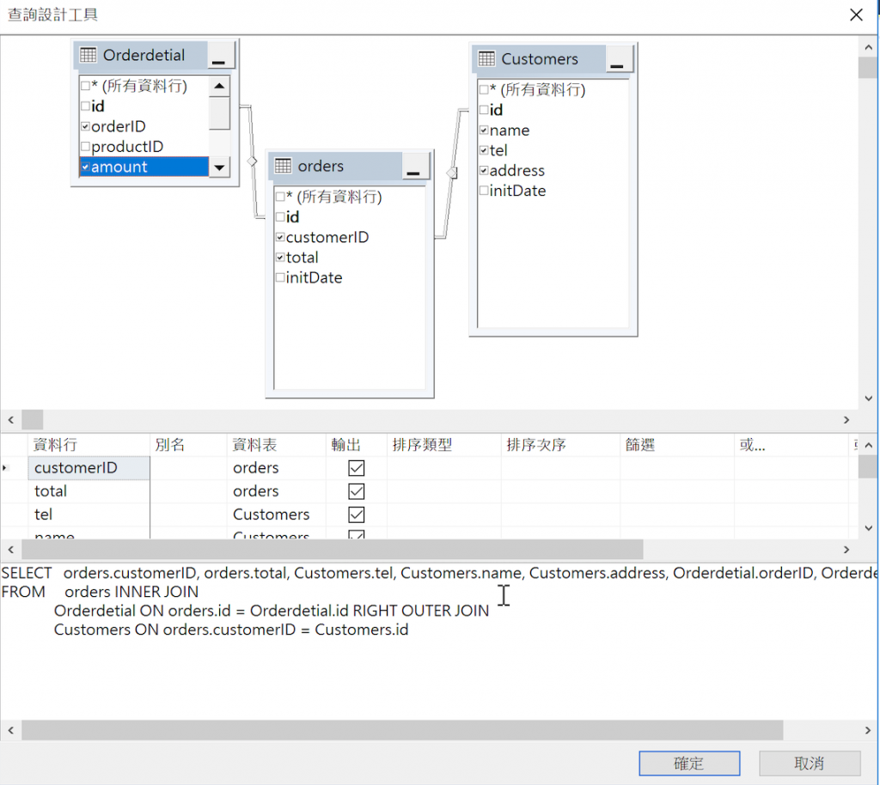Click filter cell for tel row
Image resolution: width=880 pixels, height=785 pixels.
pos(677,514)
